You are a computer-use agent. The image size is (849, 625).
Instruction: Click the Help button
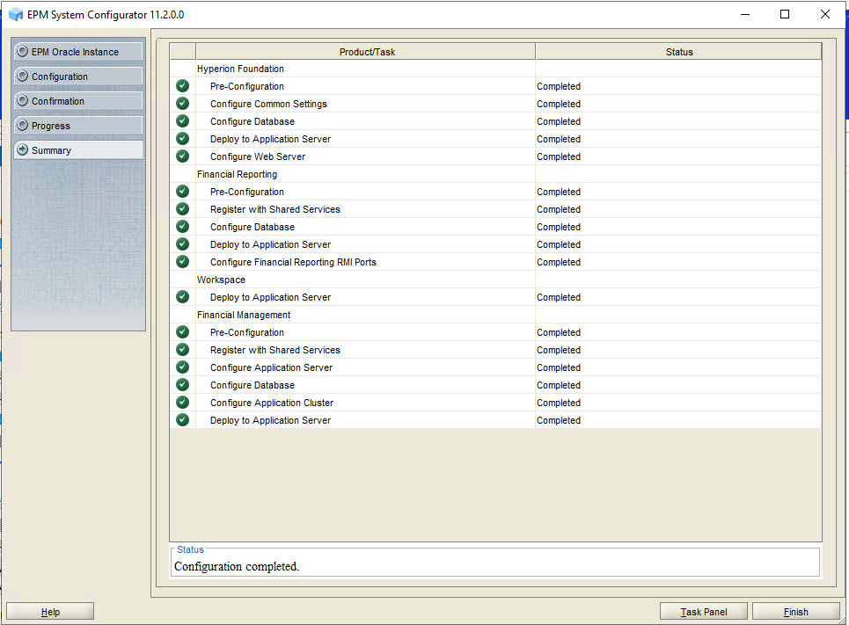[50, 612]
